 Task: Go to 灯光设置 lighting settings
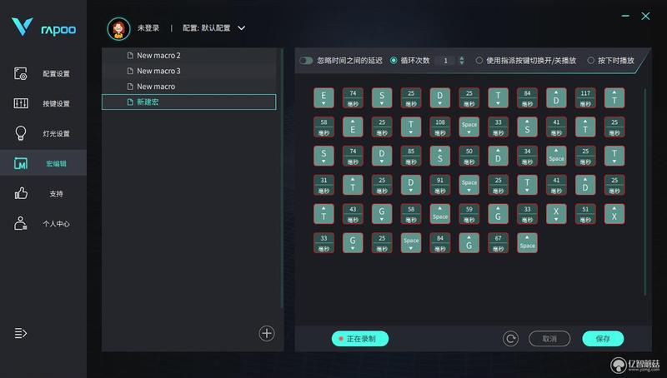(x=43, y=133)
